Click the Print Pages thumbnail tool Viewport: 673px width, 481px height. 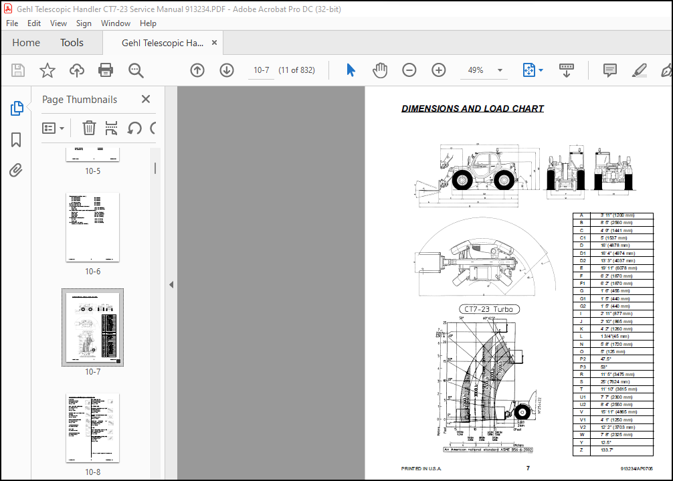[x=111, y=128]
